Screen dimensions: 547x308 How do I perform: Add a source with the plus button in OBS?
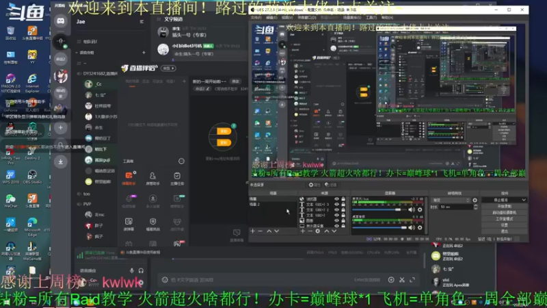302,231
